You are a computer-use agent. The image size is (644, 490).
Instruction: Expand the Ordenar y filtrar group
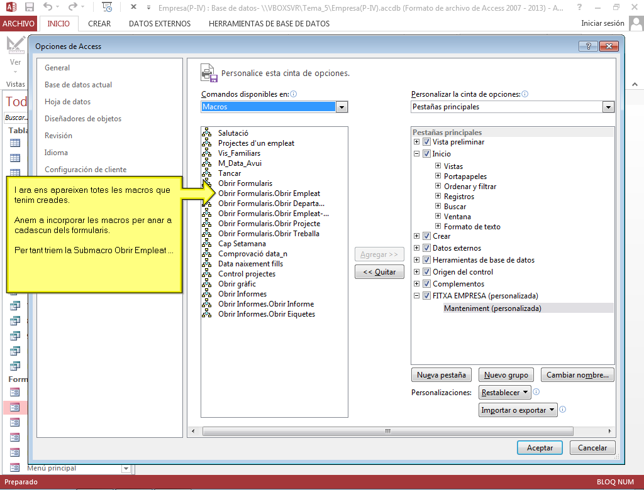pyautogui.click(x=438, y=185)
